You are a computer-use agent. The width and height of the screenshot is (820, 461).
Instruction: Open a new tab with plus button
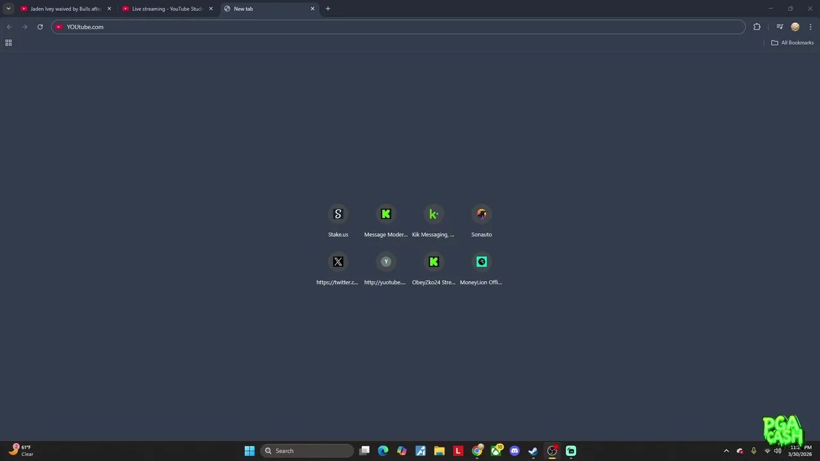(328, 9)
